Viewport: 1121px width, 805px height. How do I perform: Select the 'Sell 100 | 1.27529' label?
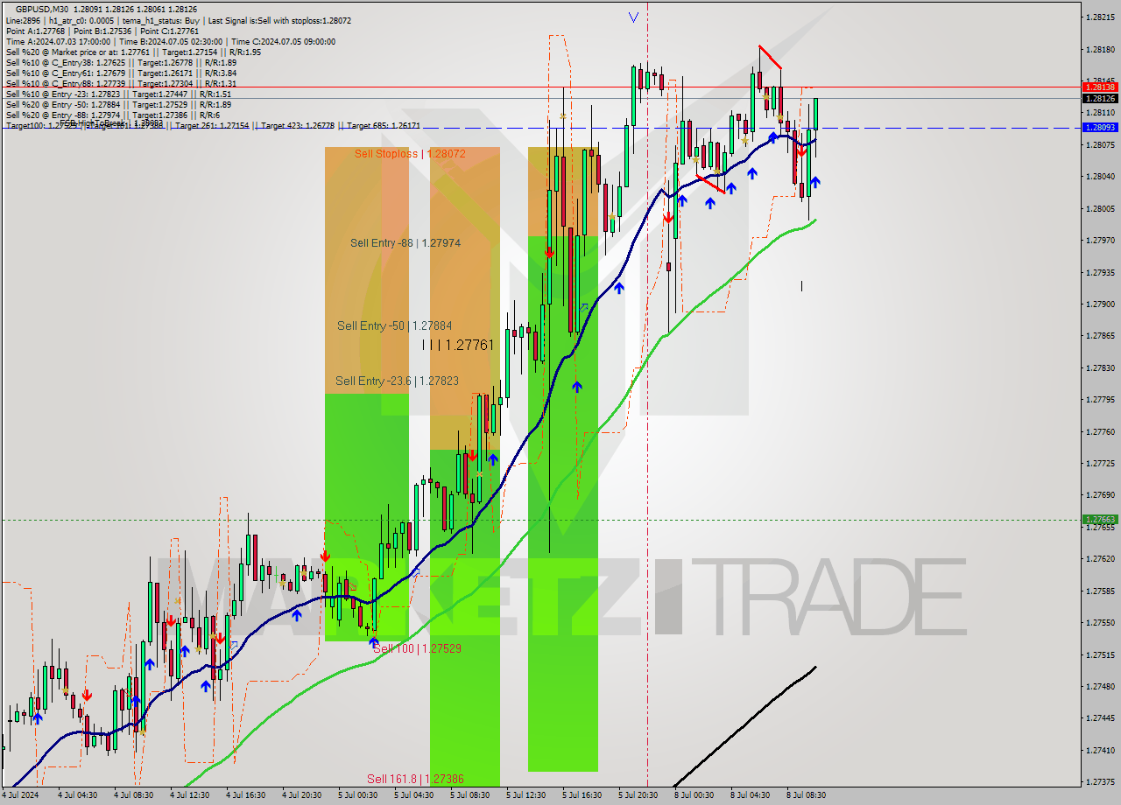[x=417, y=648]
